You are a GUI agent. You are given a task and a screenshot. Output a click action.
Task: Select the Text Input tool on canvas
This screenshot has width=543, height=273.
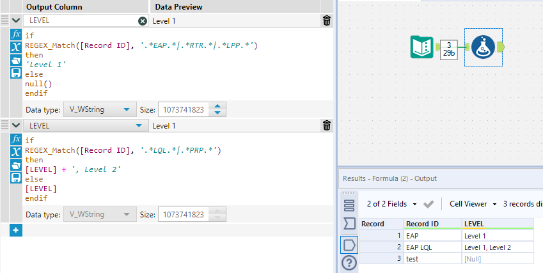coord(422,48)
